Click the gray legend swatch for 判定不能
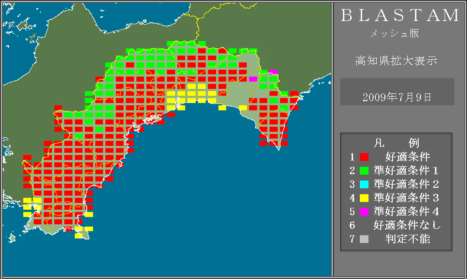Viewport: 467px width, 279px height. [364, 239]
